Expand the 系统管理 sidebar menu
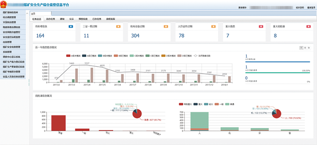The width and height of the screenshot is (317, 145). (x=13, y=52)
